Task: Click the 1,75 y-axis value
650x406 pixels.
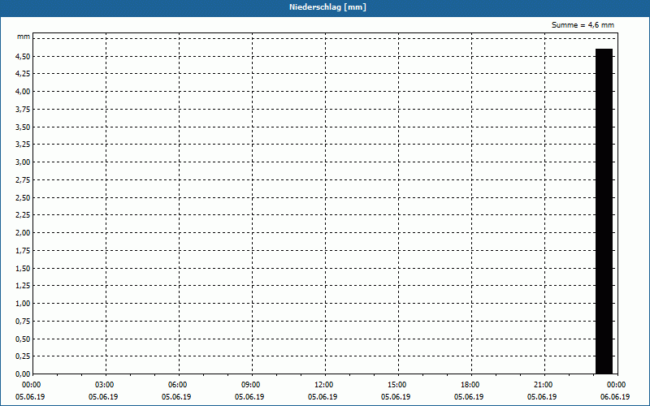Action: pyautogui.click(x=23, y=251)
